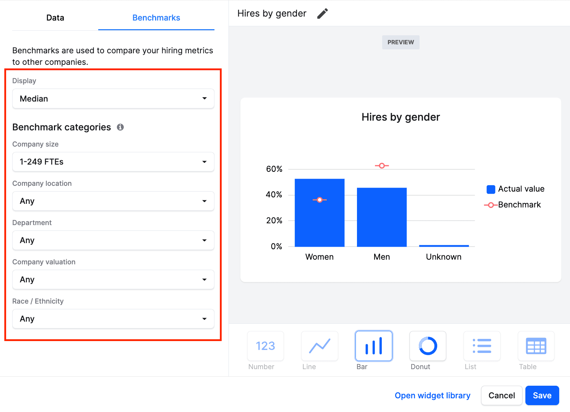Click the Women bar in the chart

coord(320,223)
